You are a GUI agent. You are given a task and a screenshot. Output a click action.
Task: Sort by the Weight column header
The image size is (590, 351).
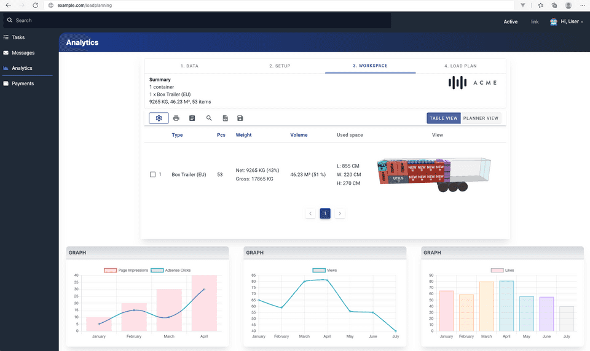243,135
